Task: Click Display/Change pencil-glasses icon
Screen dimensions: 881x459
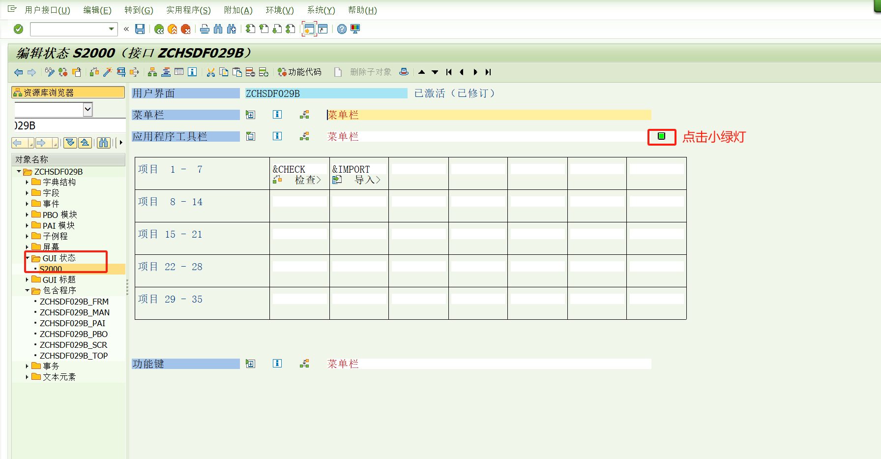Action: 50,72
